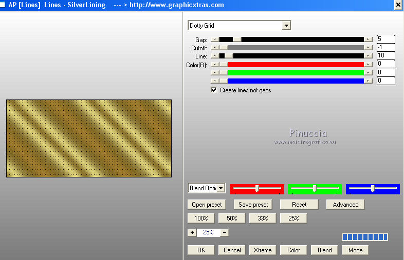
Task: Click the plus zoom-in button
Action: pos(192,232)
